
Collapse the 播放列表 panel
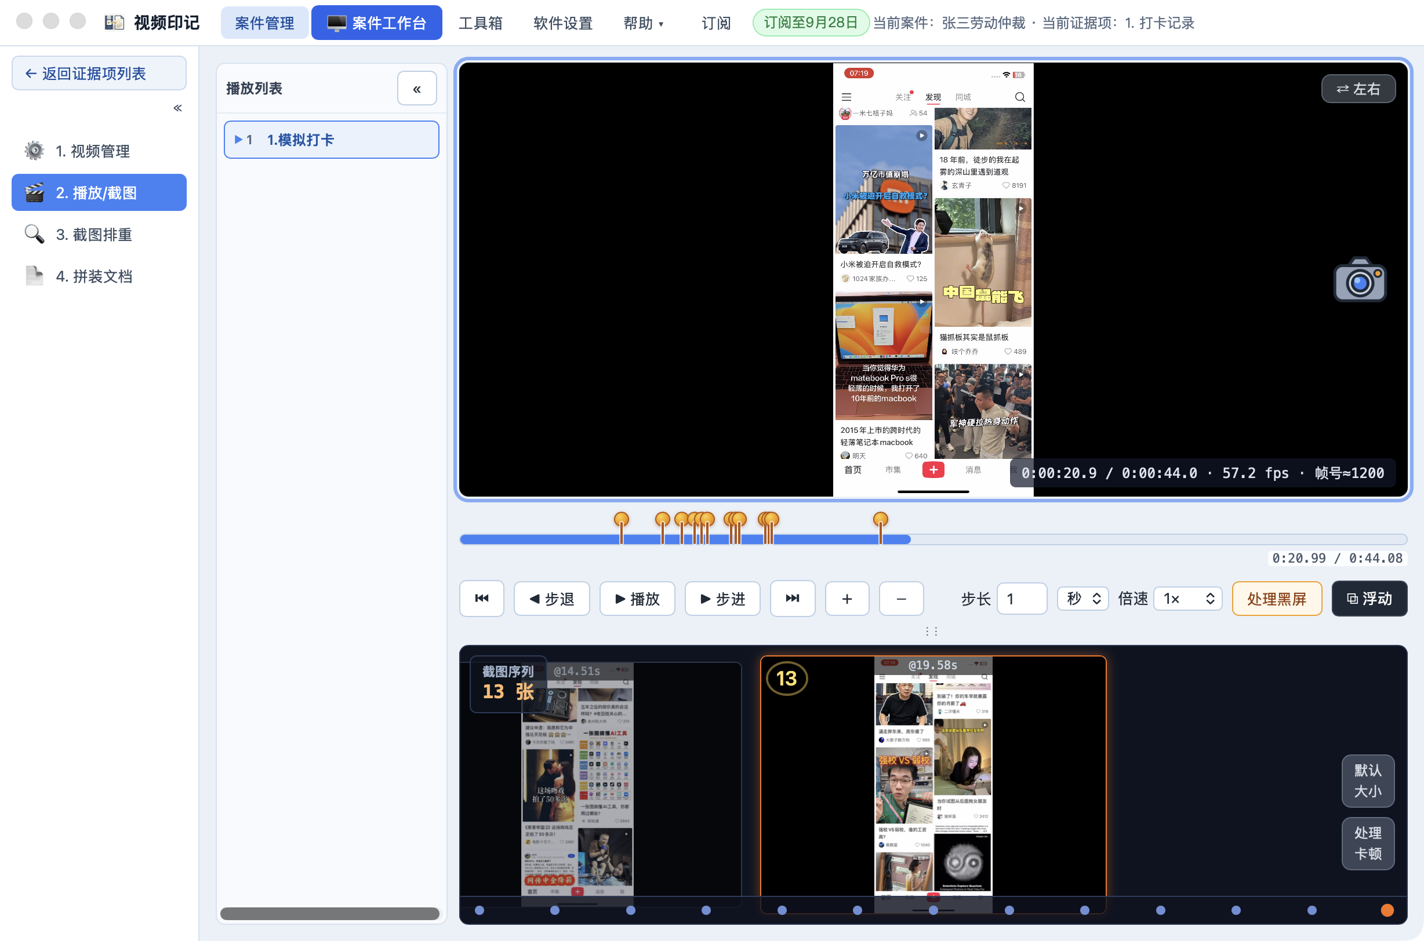point(417,89)
